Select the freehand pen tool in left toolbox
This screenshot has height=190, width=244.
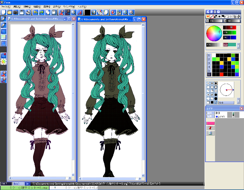click(3, 19)
